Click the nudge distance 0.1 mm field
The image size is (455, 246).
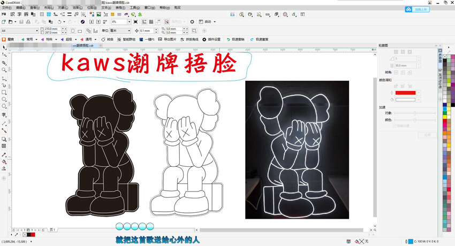147,30
